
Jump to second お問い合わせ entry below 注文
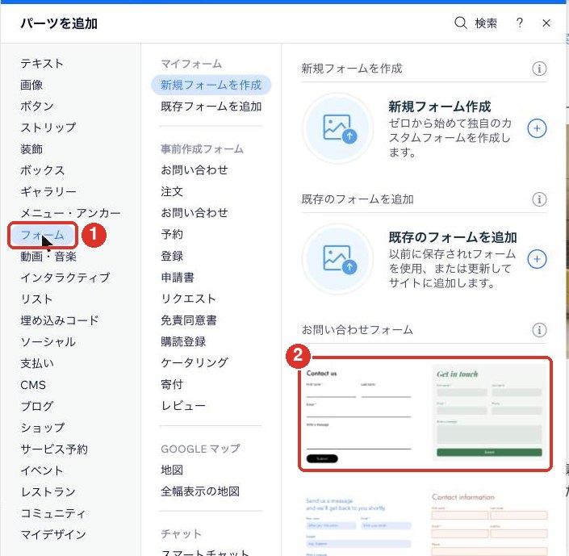point(195,213)
